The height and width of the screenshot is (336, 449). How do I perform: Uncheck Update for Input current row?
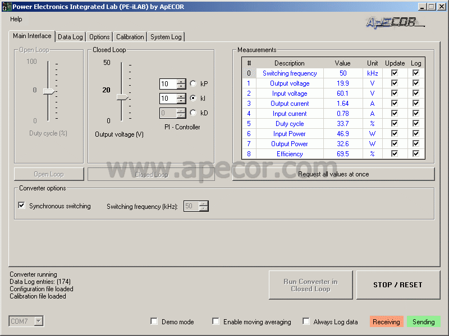pos(395,113)
